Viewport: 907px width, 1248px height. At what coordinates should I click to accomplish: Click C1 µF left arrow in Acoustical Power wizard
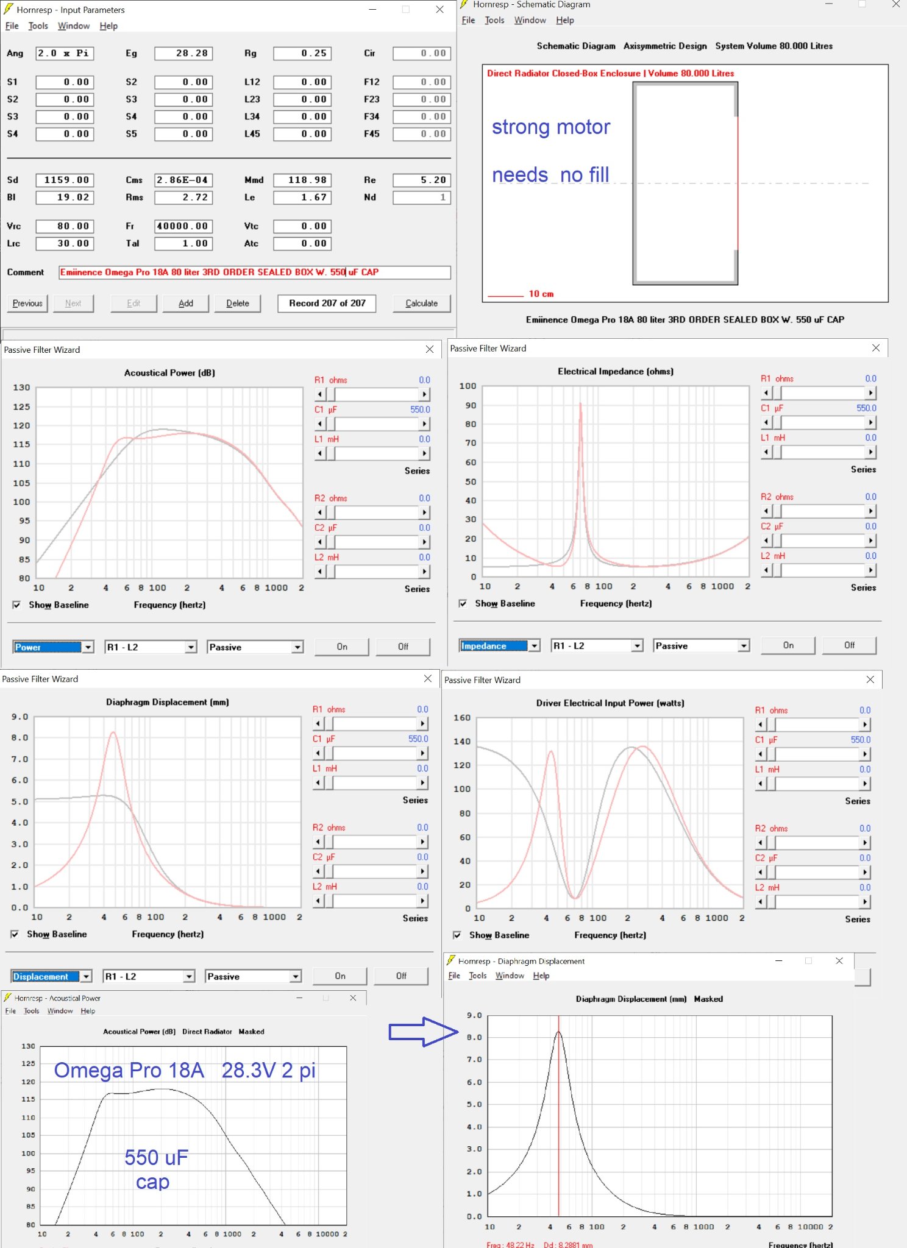320,424
